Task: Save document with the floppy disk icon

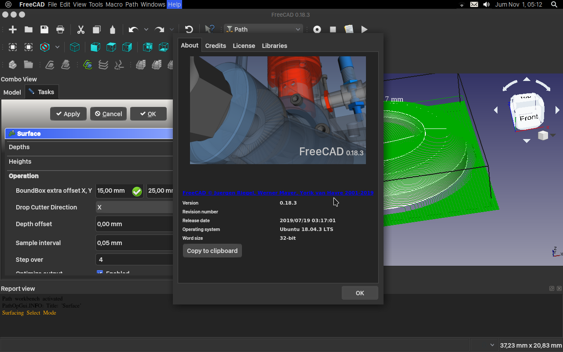Action: coord(44,29)
